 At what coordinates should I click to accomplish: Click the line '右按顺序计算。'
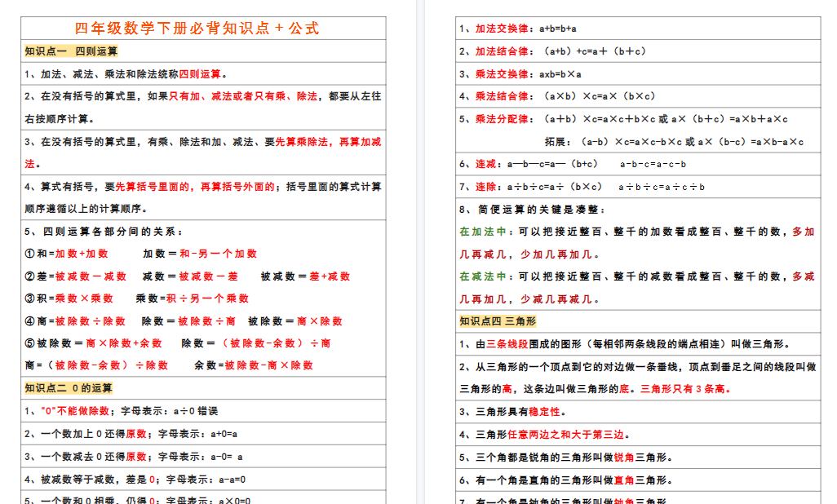tap(60, 119)
